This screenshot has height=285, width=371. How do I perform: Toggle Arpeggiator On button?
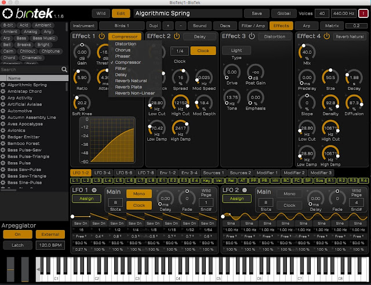[x=18, y=235]
